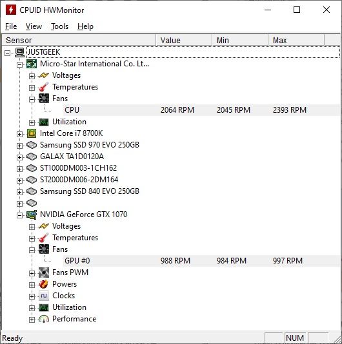342x344 pixels.
Task: Collapse the JUSTGEEK root node
Action: pyautogui.click(x=8, y=53)
